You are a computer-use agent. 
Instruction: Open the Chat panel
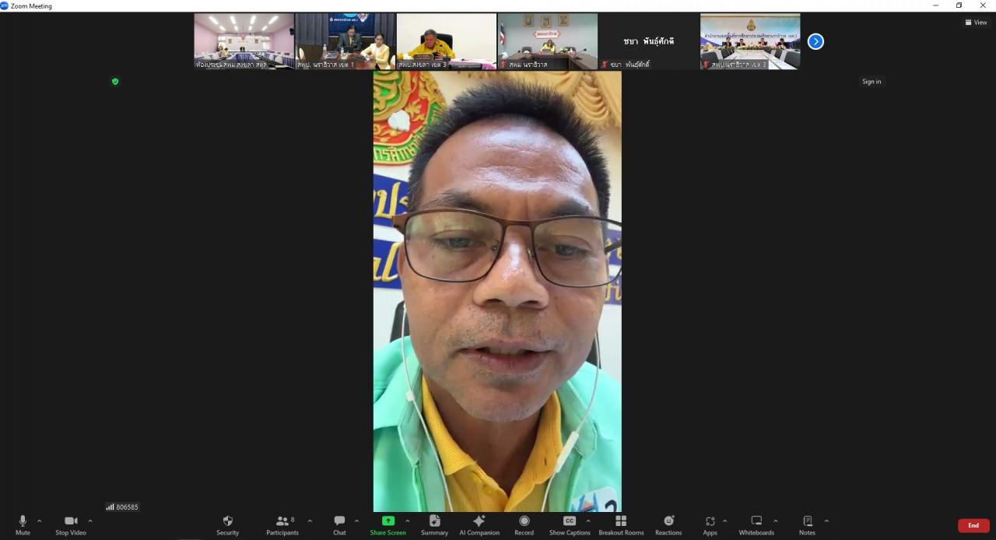pyautogui.click(x=339, y=525)
